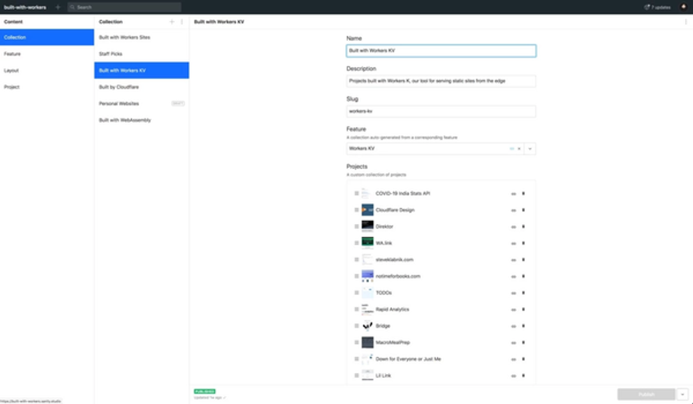Screen dimensions: 693x404
Task: Create a new collection with the plus icon
Action: pos(172,21)
